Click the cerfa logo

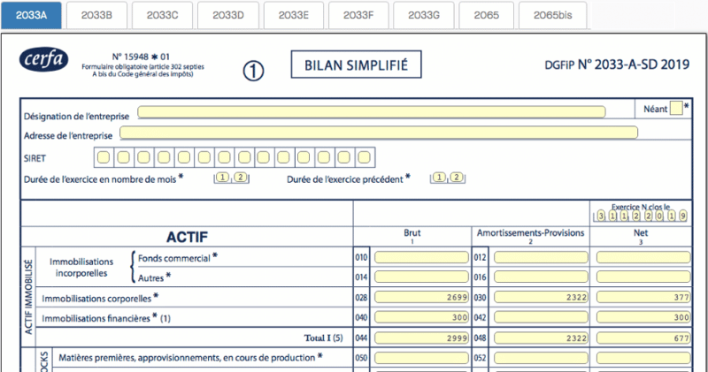43,59
